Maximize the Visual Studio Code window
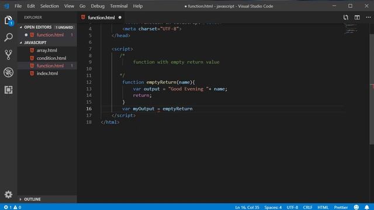This screenshot has width=374, height=210. pyautogui.click(x=350, y=6)
